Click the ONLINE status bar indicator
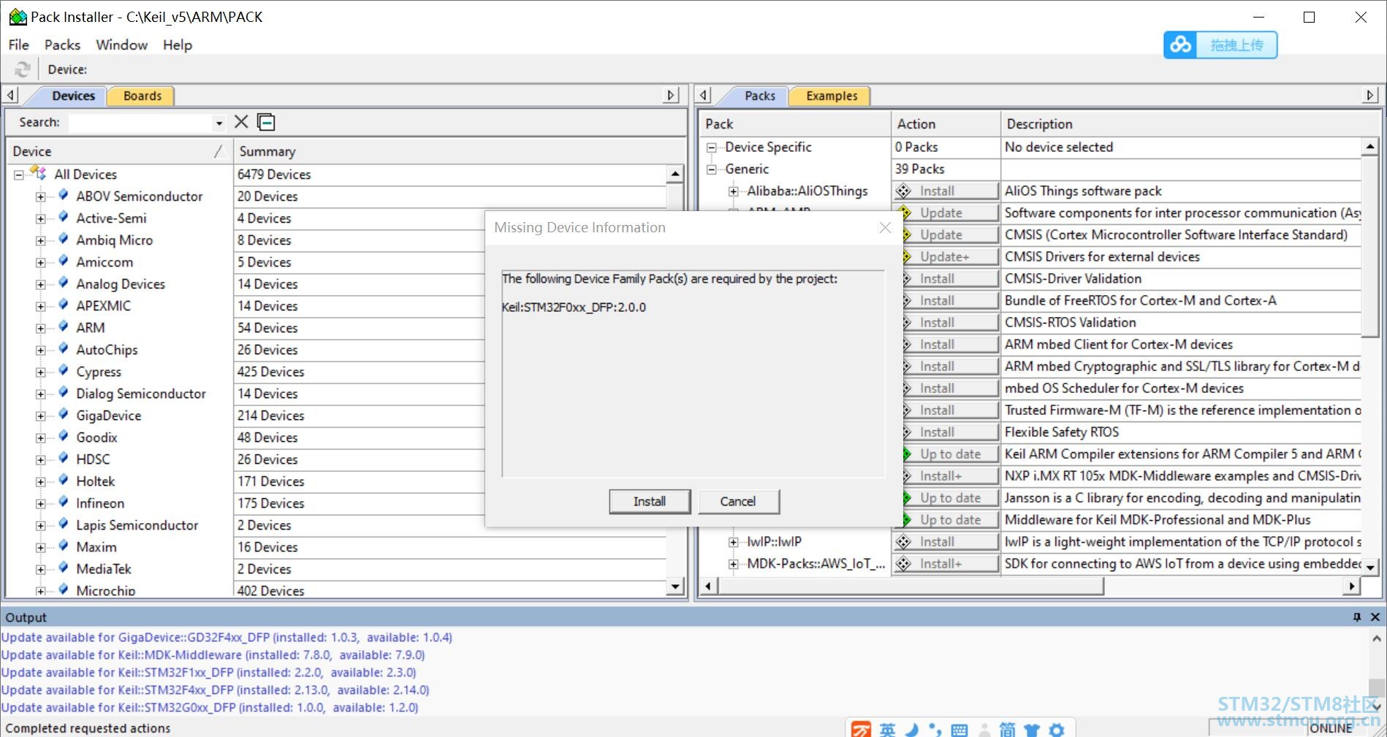 pos(1331,728)
